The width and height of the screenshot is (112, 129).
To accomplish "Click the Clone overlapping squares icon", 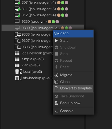I will point(56,82).
